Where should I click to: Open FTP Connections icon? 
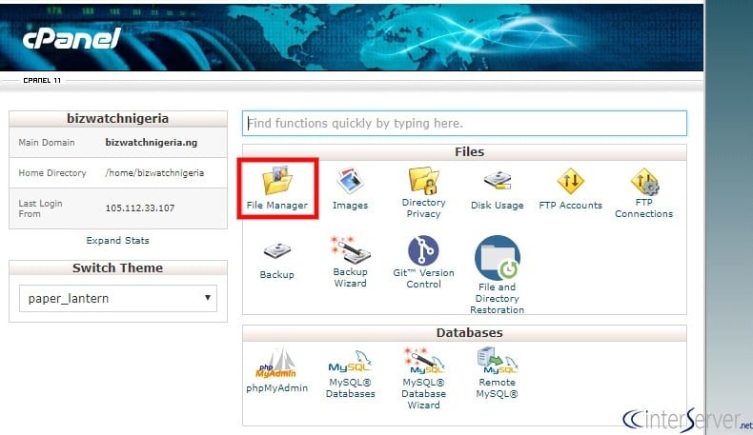coord(643,181)
